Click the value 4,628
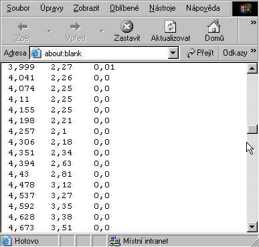259x247 pixels. [x=21, y=217]
